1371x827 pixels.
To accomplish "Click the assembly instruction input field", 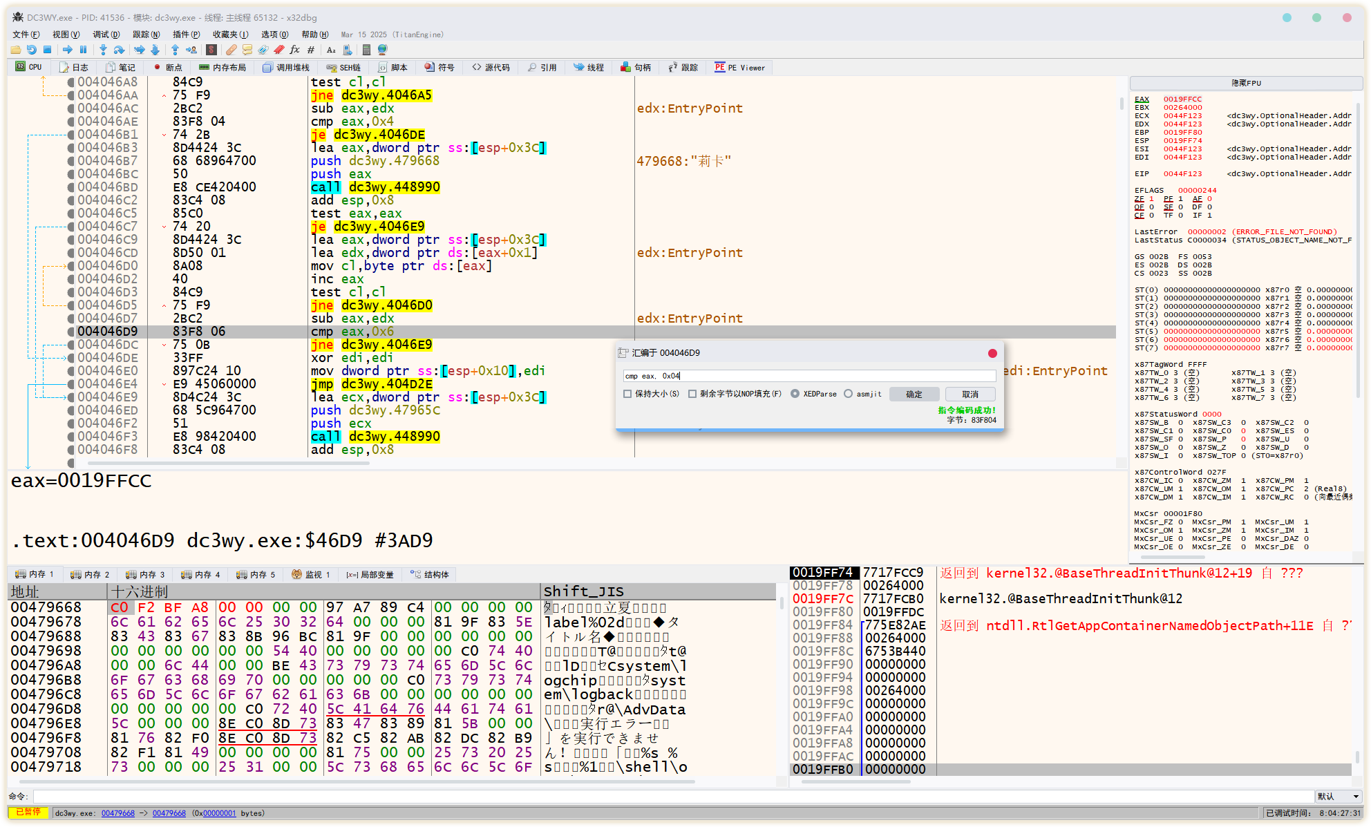I will click(809, 376).
